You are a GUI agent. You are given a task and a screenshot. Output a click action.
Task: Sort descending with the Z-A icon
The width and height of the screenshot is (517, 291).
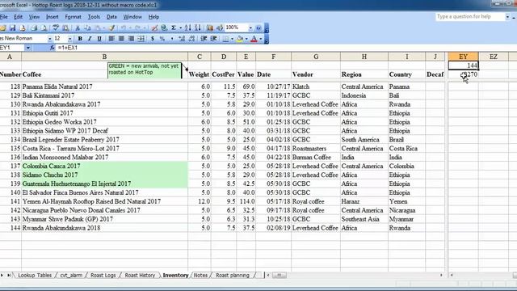tap(197, 28)
